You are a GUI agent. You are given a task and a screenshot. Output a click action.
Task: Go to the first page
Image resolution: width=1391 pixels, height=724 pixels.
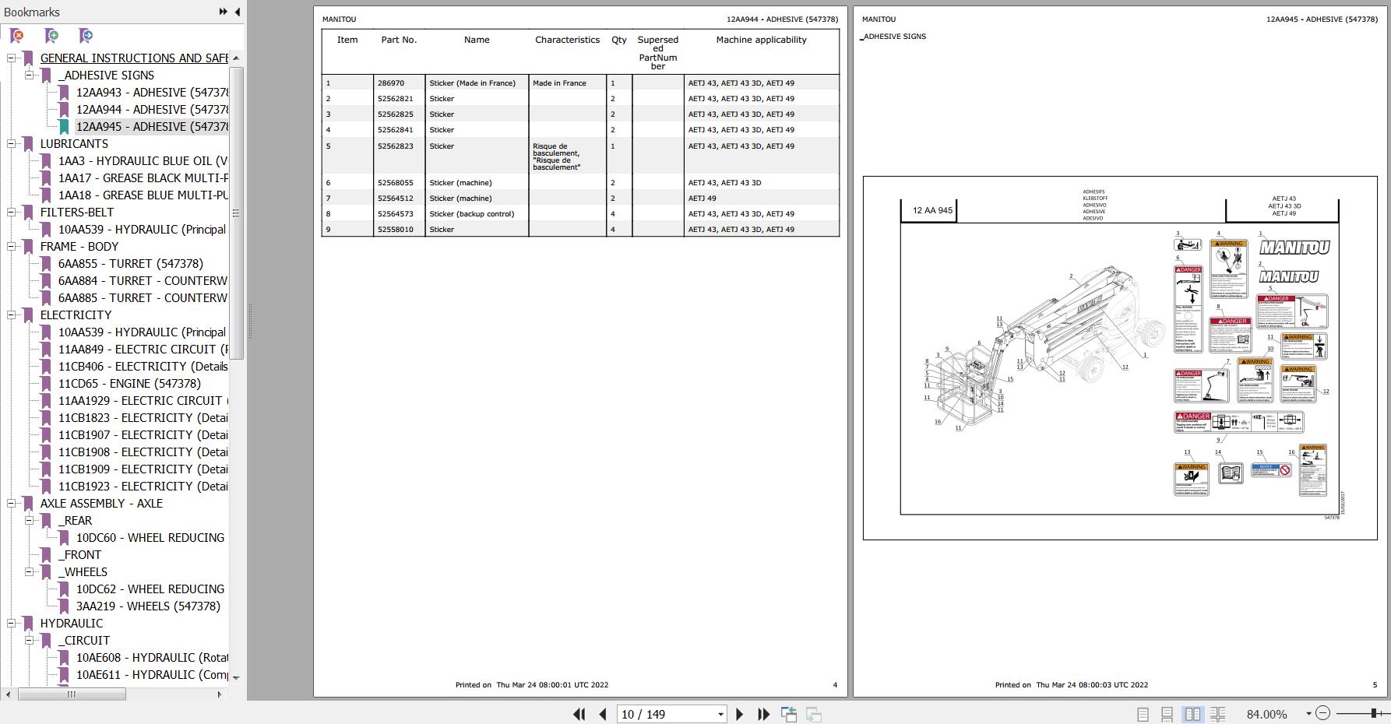point(579,714)
